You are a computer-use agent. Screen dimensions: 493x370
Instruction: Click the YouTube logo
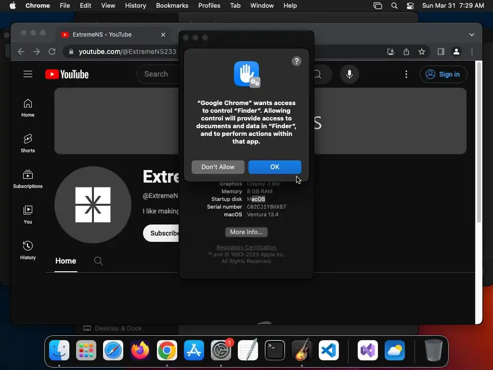(67, 74)
